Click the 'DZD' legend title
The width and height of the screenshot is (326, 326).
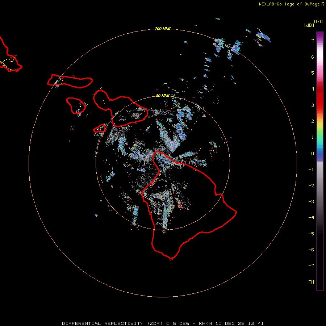pos(318,22)
